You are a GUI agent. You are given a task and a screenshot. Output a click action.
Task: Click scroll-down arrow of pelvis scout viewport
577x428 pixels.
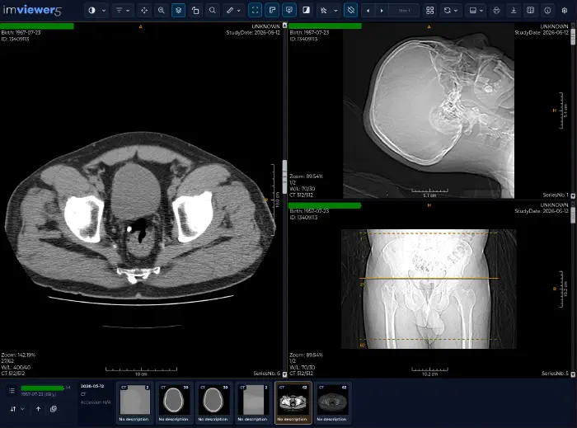pos(573,374)
